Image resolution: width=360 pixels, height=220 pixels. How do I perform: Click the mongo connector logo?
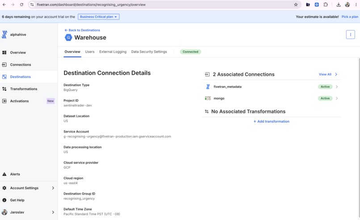[208, 99]
